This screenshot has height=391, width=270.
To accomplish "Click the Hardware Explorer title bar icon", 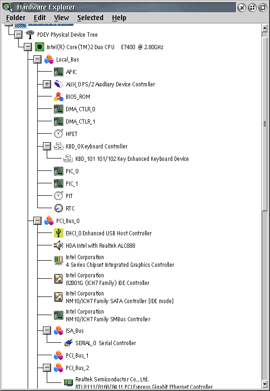I will coord(7,7).
